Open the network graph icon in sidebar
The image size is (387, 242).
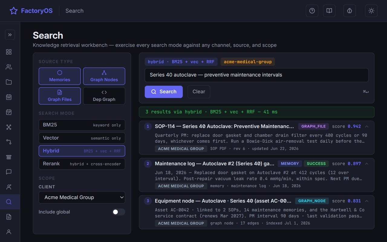tap(9, 127)
